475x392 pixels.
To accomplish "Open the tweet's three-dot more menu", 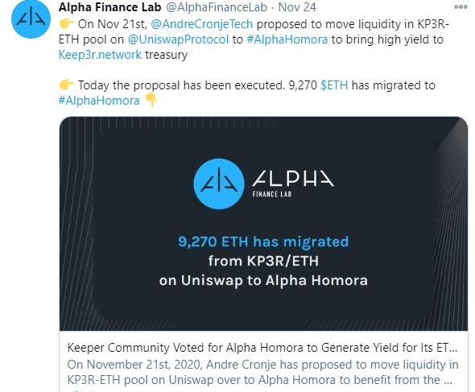I will click(461, 7).
